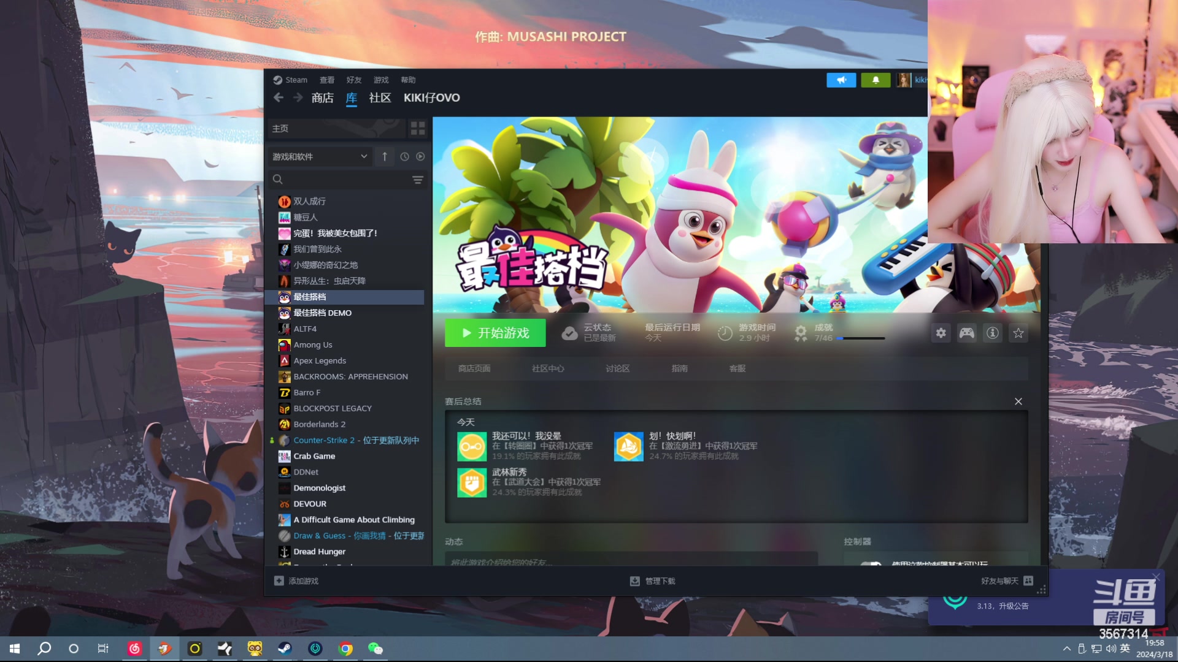Add 最佳搭档 to favorites star

[1018, 333]
